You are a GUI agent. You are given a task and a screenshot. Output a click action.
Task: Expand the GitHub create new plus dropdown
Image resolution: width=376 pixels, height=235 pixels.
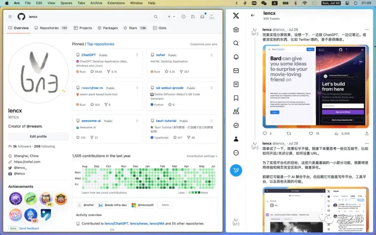click(171, 17)
